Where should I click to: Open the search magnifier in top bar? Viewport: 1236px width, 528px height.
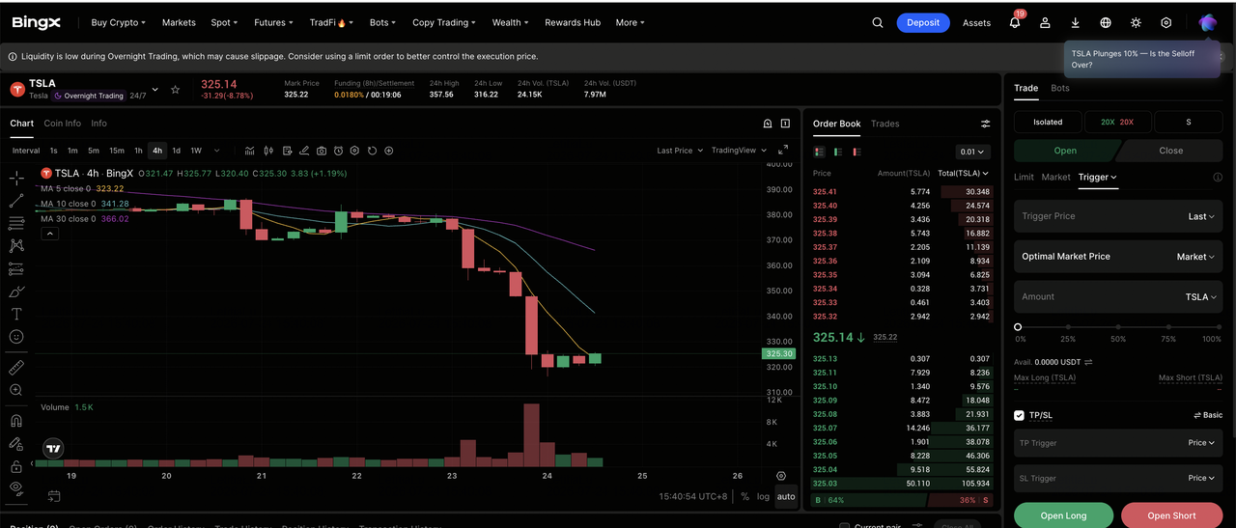click(x=877, y=22)
